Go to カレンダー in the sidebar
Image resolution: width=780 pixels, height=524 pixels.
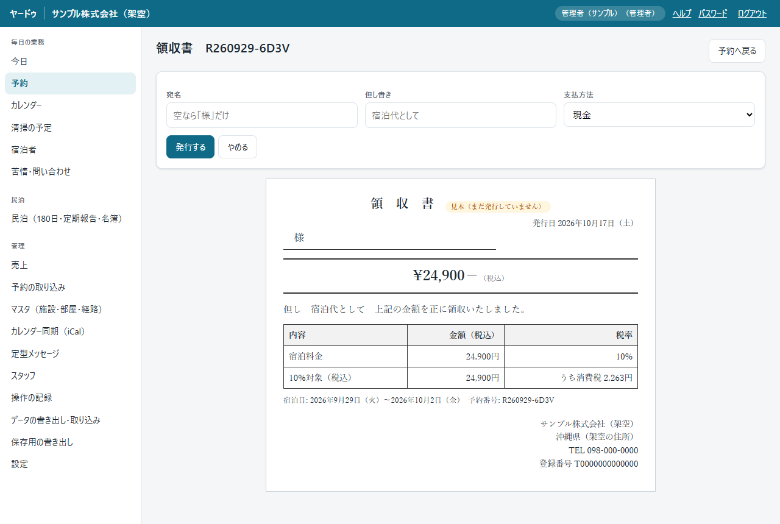[x=70, y=105]
